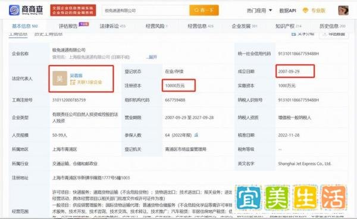
Task: Open the red banner ad beside the logo
Action: click(73, 10)
